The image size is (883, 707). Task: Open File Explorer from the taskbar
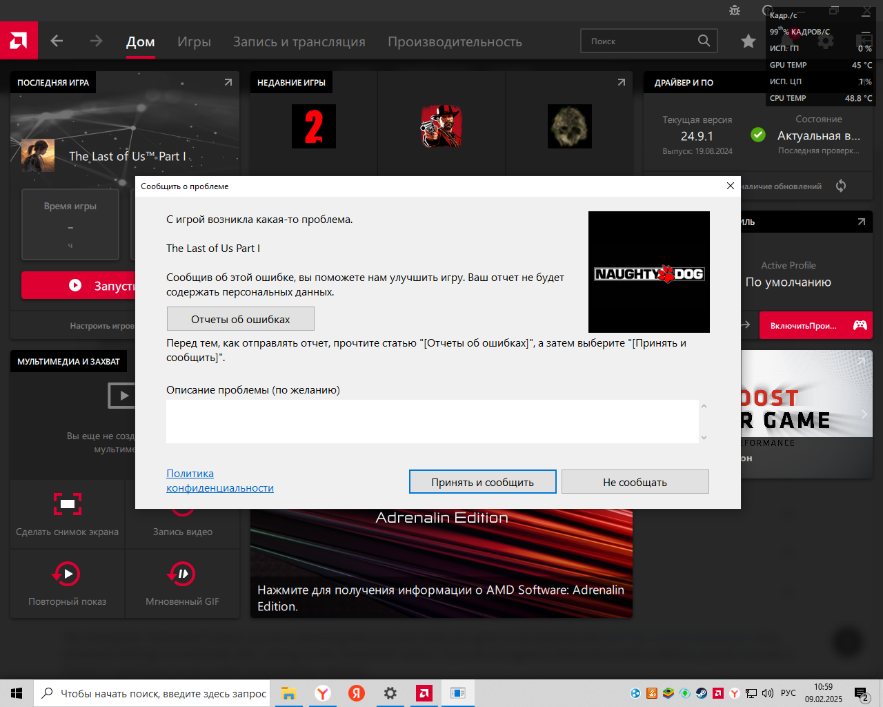point(288,693)
